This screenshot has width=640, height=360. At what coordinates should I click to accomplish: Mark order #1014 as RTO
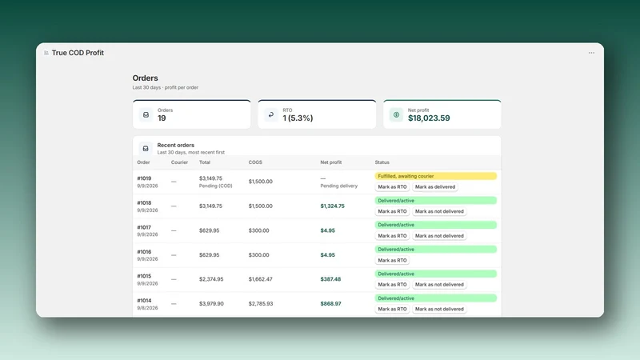coord(392,309)
